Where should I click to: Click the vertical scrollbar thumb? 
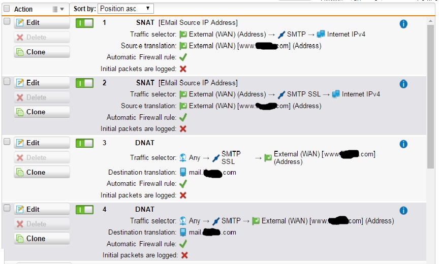pos(430,96)
